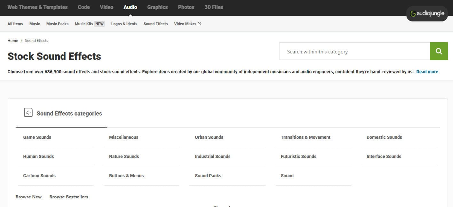This screenshot has height=207, width=453.
Task: Click the search within this category field
Action: tap(354, 52)
